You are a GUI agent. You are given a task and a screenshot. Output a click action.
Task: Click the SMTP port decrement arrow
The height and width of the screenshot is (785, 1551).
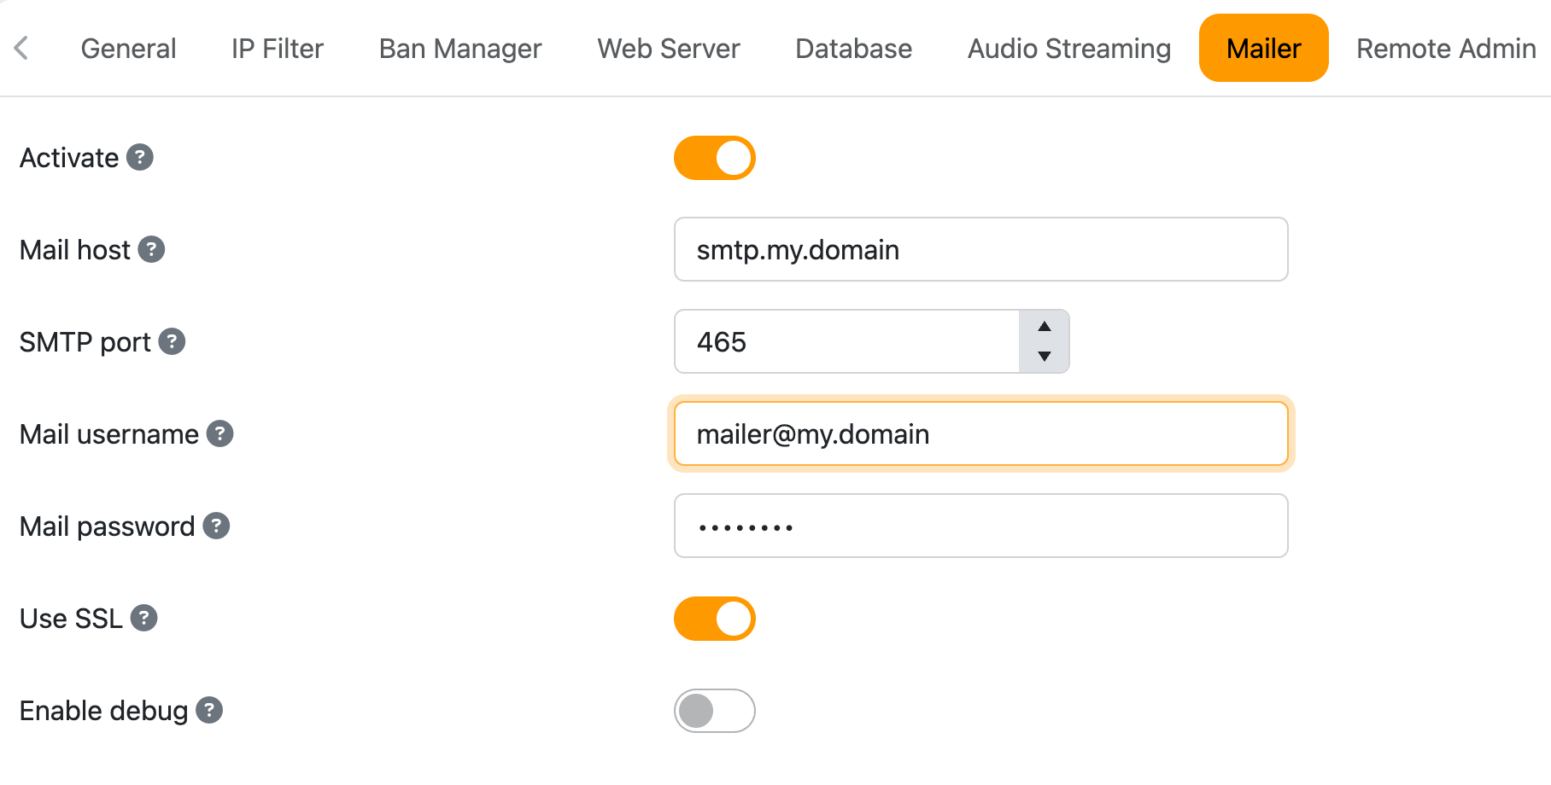pos(1044,358)
